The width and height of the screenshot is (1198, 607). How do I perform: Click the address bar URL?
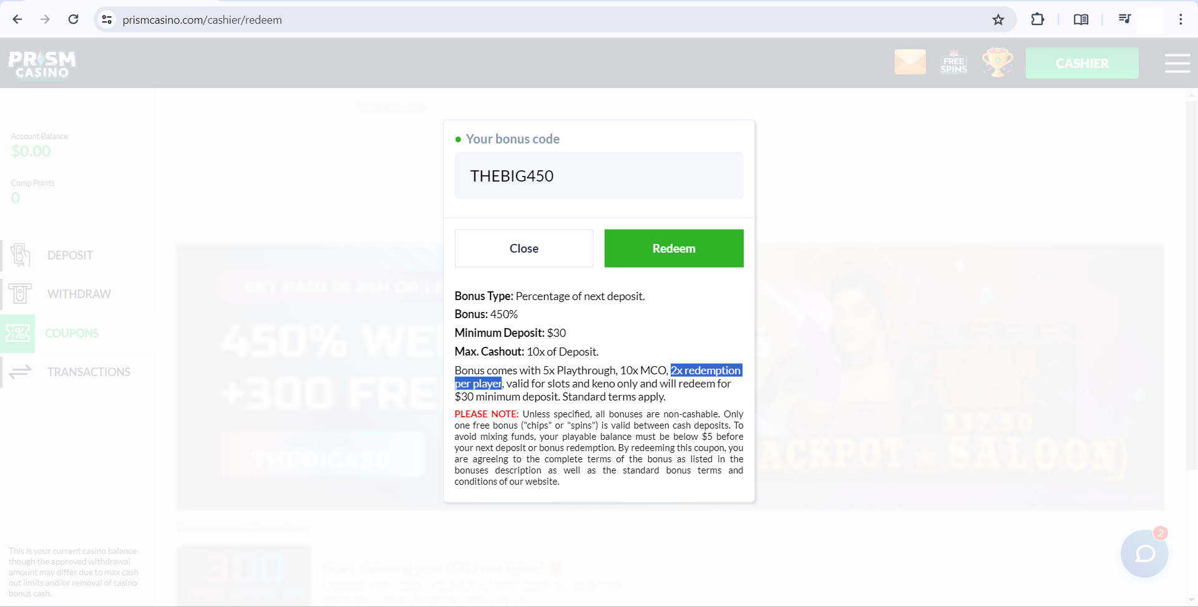[202, 20]
